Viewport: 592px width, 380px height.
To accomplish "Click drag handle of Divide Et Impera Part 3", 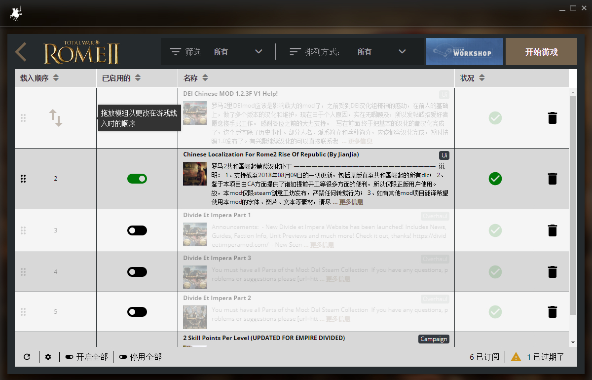I will (x=23, y=272).
